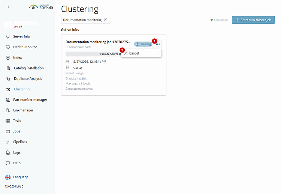Go to Linkmanager
281x194 pixels.
coord(23,110)
